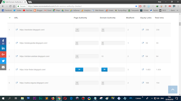Click the blue Domain Authority bar showing 26
The image size is (181, 101).
[x=104, y=70]
